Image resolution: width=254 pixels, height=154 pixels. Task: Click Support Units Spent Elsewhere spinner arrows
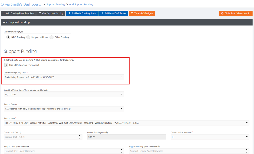pos(122,151)
